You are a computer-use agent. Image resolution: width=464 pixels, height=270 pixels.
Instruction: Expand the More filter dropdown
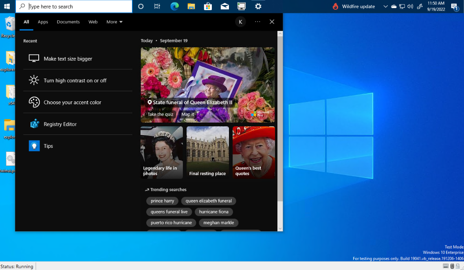[114, 22]
